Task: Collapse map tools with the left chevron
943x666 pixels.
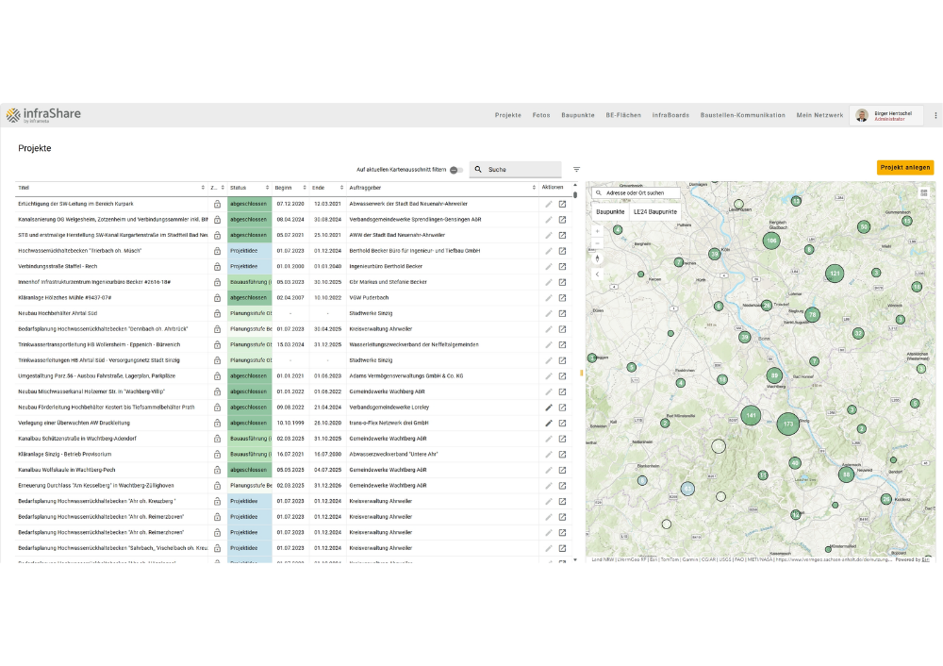Action: pyautogui.click(x=597, y=275)
